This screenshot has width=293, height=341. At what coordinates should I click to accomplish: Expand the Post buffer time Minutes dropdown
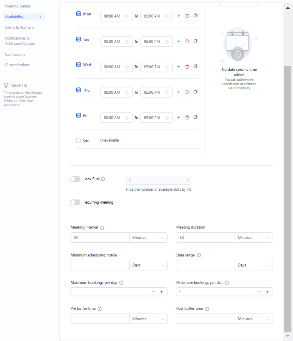point(253,319)
